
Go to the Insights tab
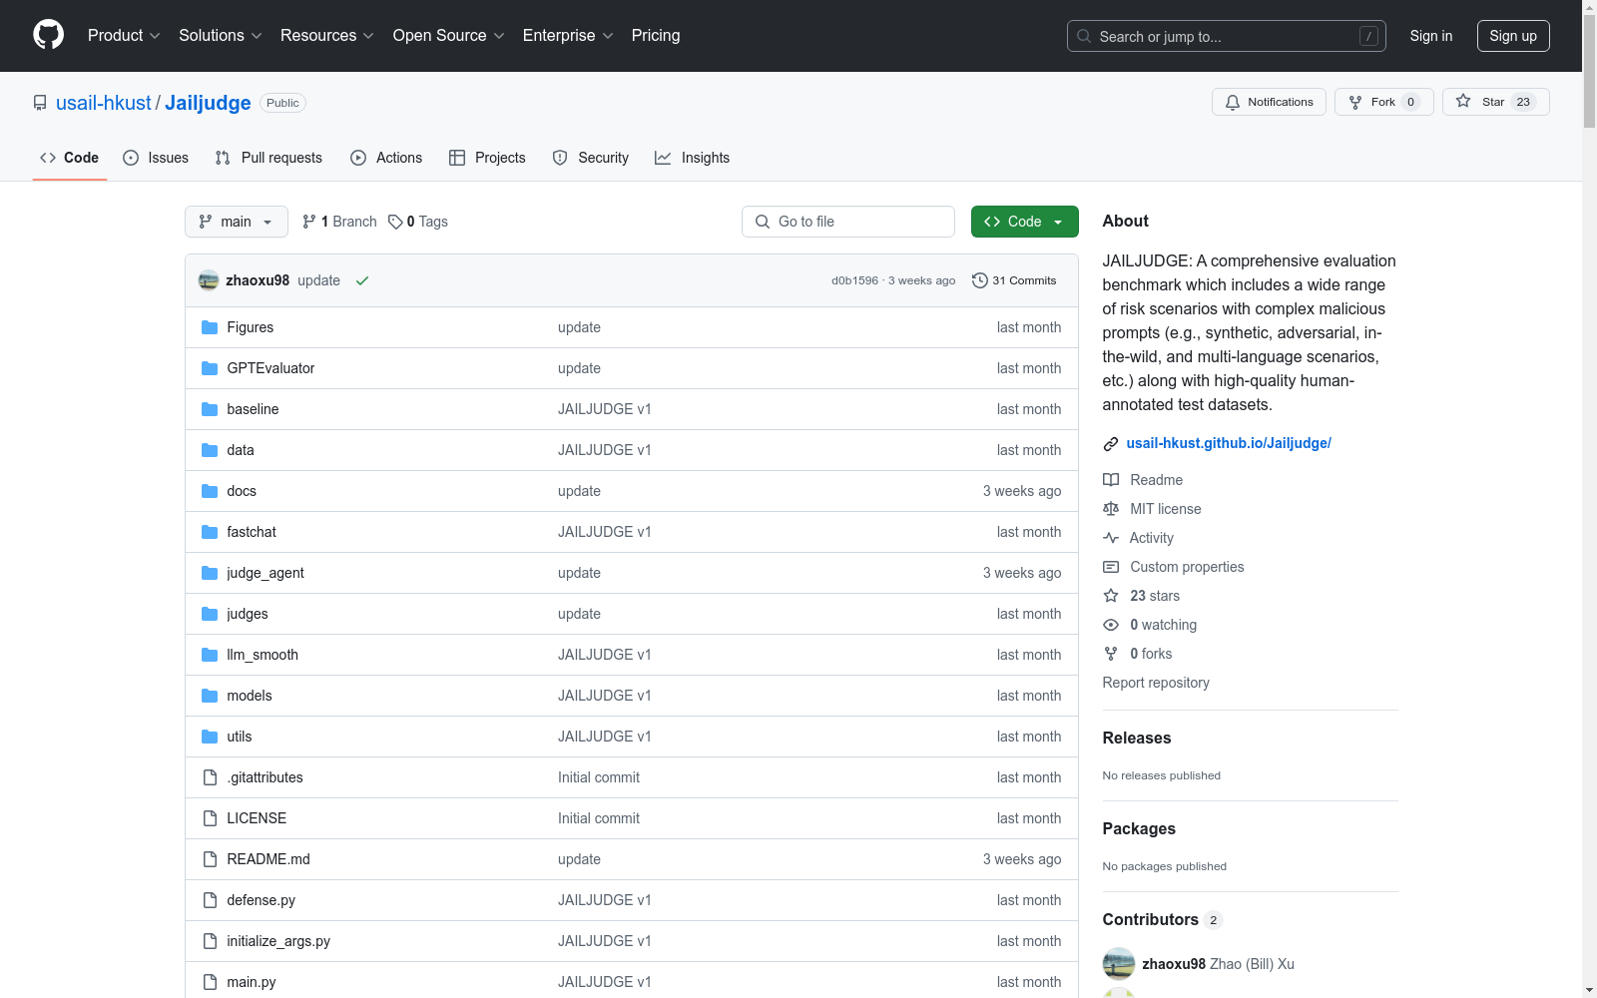(x=693, y=158)
